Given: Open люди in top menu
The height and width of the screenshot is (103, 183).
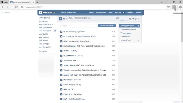Looking at the screenshot, I should 91,13.
